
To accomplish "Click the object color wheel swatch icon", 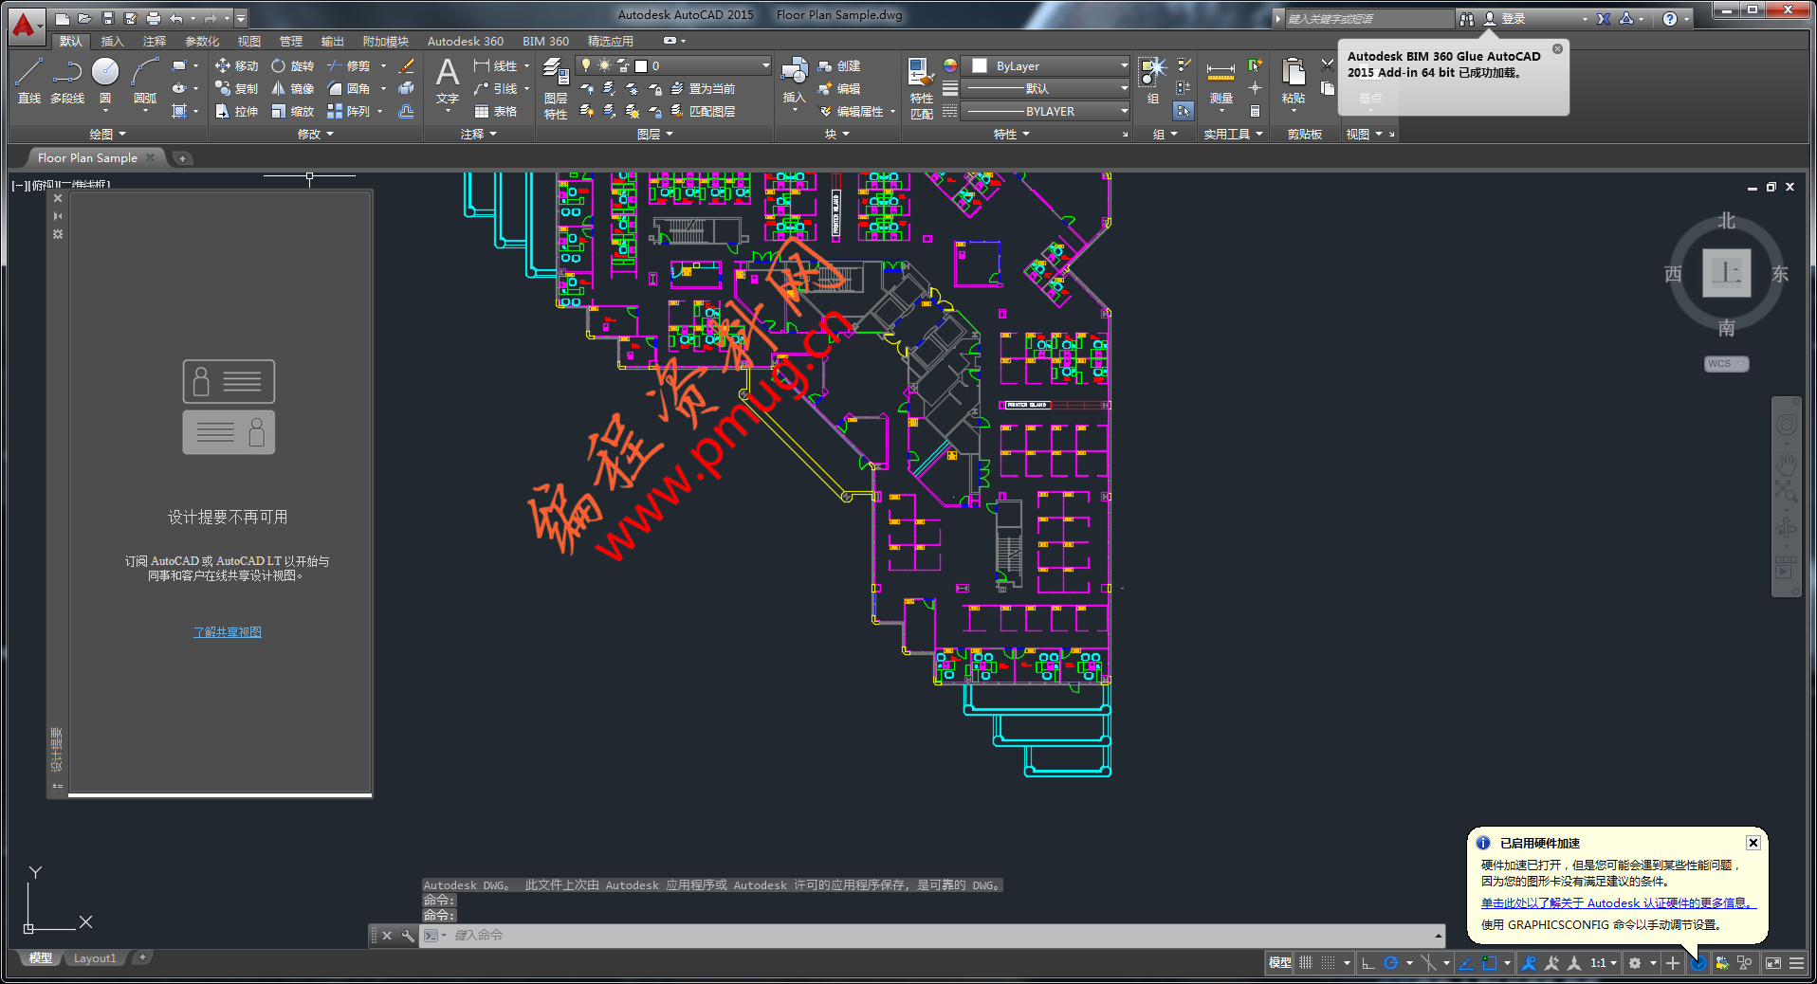I will pyautogui.click(x=949, y=65).
